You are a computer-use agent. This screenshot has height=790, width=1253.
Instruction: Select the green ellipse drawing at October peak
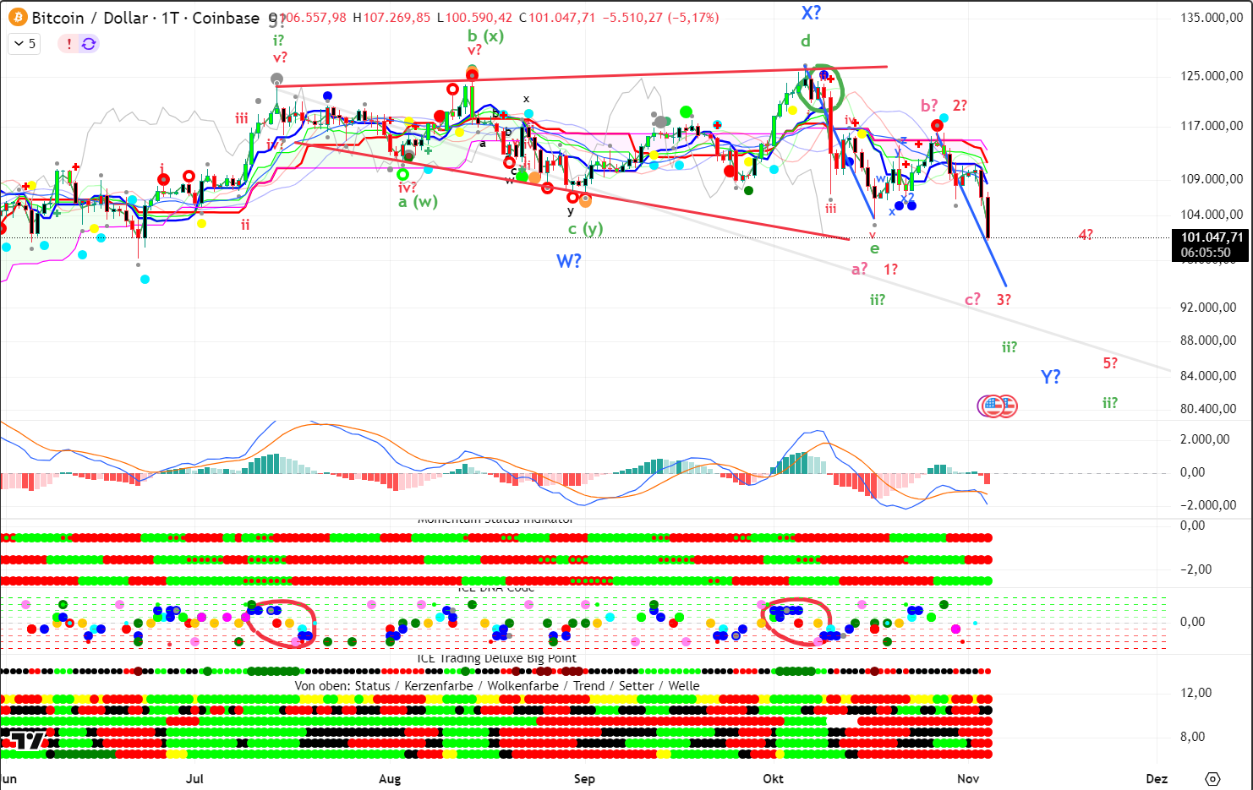pos(820,89)
